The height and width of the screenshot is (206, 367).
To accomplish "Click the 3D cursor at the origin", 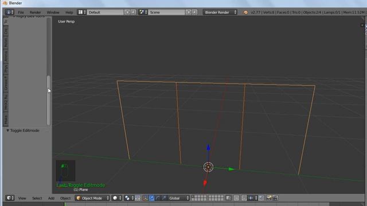I will [208, 167].
